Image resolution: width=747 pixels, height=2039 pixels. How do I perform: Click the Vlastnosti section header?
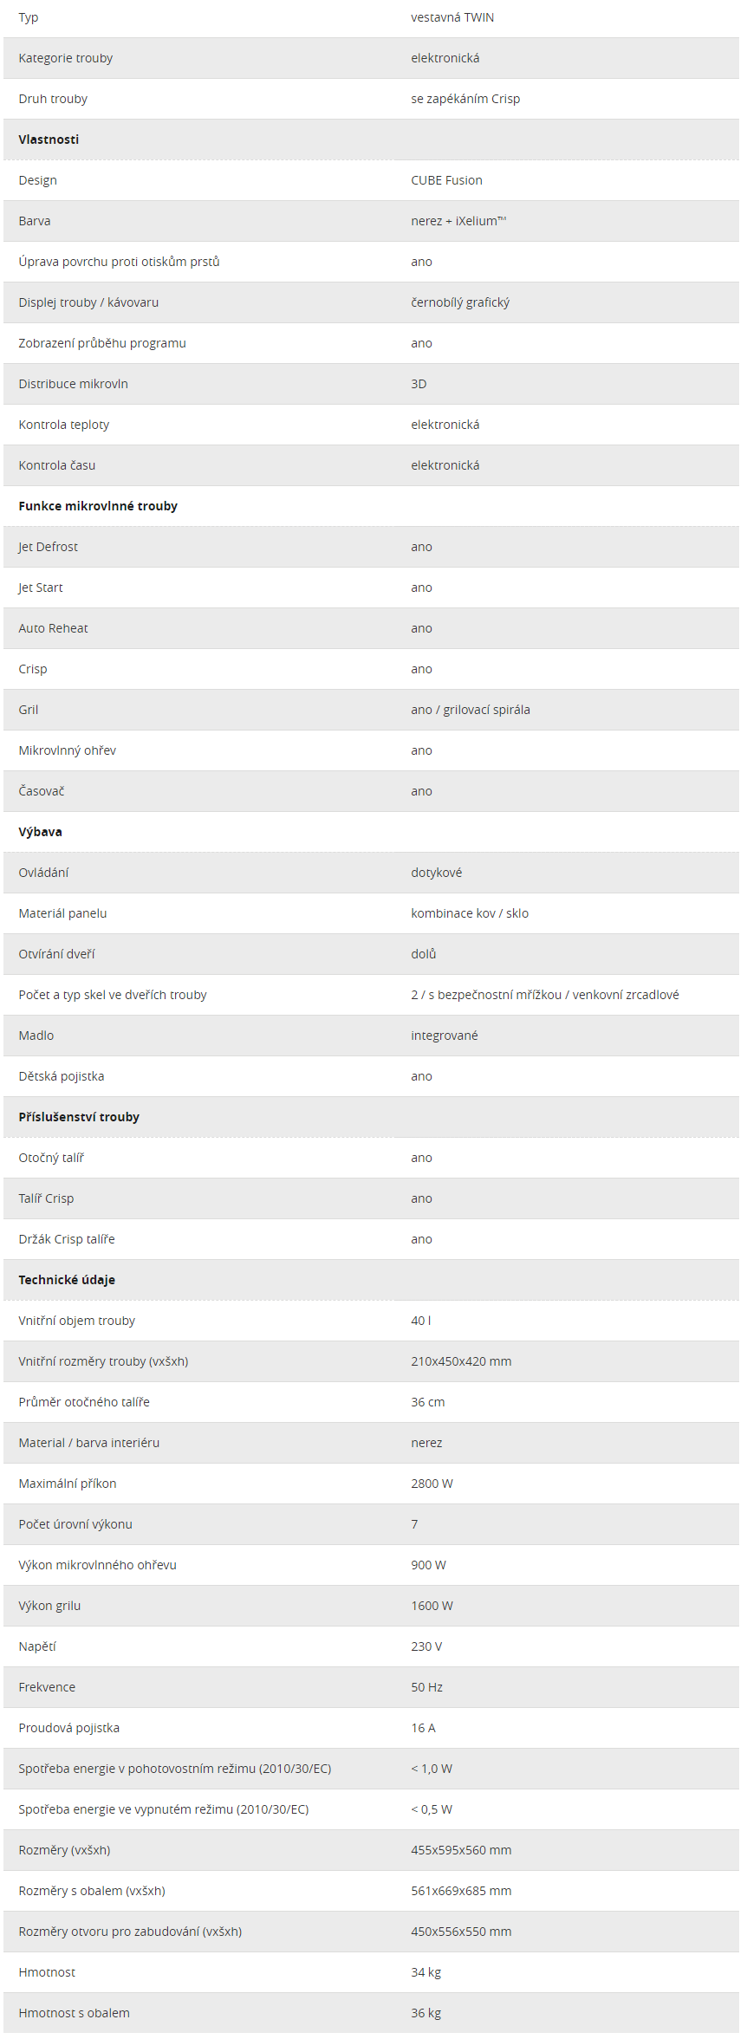point(49,140)
